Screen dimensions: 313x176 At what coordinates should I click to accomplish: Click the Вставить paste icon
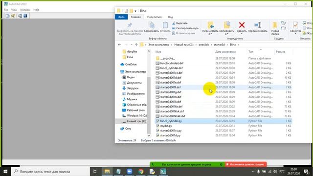pos(165,25)
